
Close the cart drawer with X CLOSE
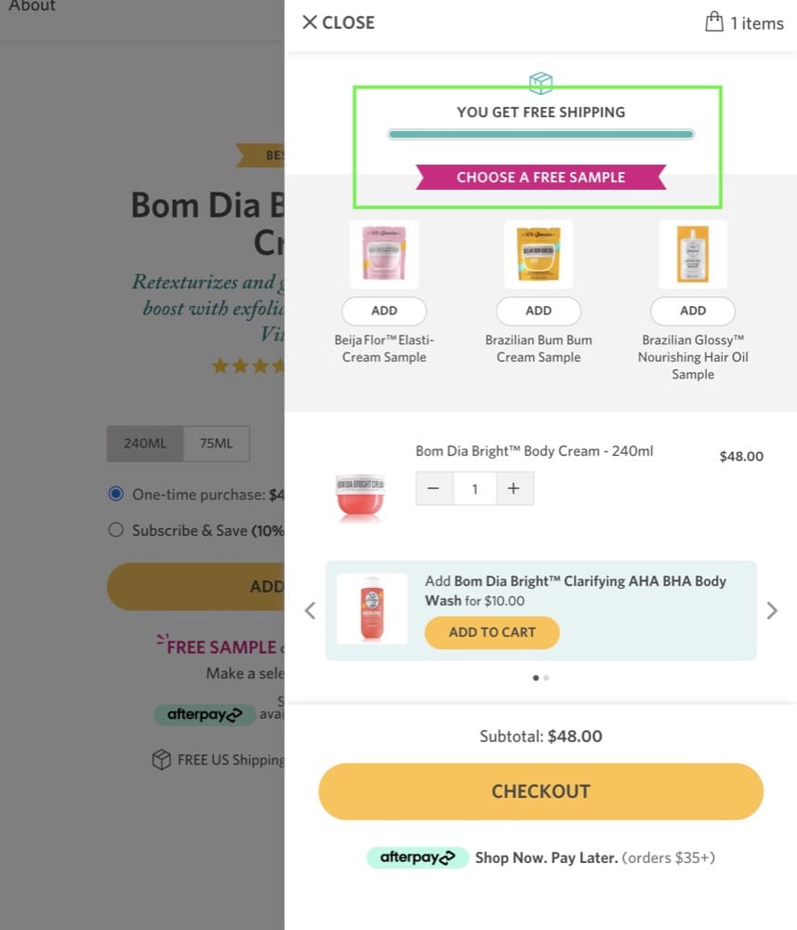coord(339,22)
